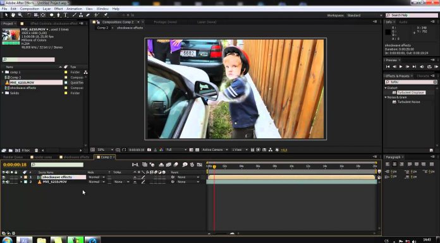Open the 1 View layout dropdown
The width and height of the screenshot is (440, 243).
click(x=240, y=150)
